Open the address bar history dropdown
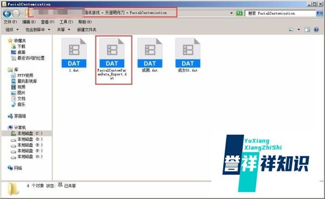Image resolution: width=325 pixels, height=199 pixels. pyautogui.click(x=231, y=13)
